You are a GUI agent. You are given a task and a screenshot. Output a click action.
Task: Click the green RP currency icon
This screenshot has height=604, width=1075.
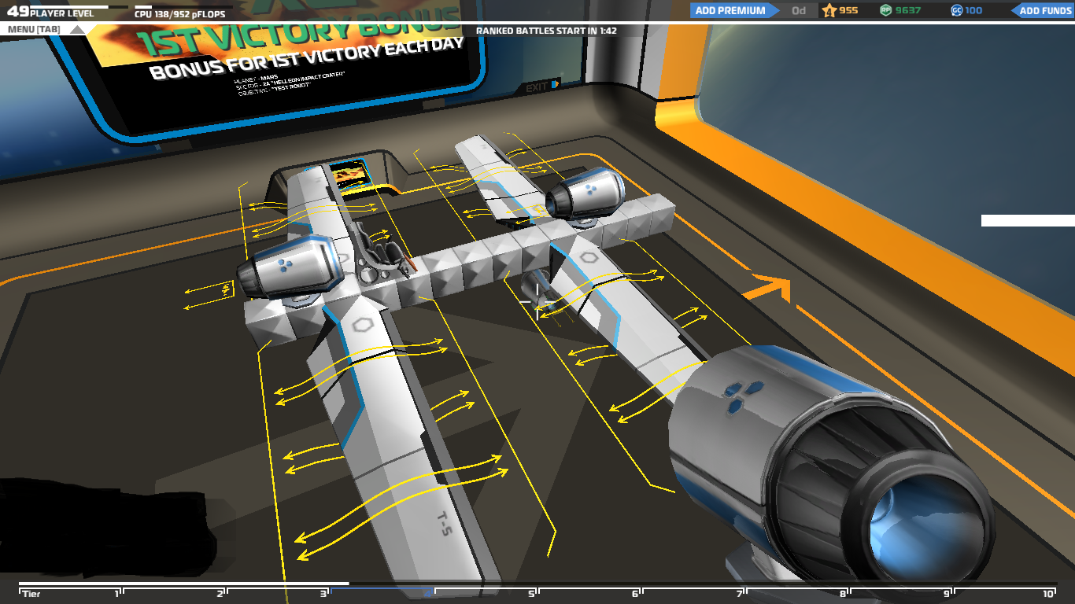886,10
